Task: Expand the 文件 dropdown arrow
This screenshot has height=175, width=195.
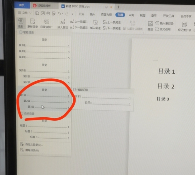Action: [30, 13]
